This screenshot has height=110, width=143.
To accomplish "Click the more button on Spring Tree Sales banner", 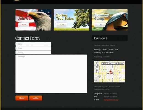I will pyautogui.click(x=61, y=24).
